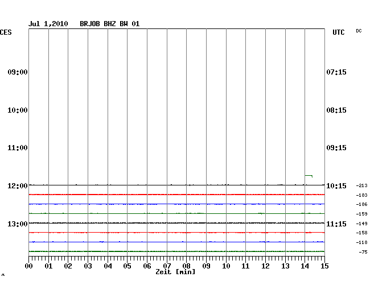370x281 pixels.
Task: Click minute tick label 14
Action: pyautogui.click(x=305, y=266)
